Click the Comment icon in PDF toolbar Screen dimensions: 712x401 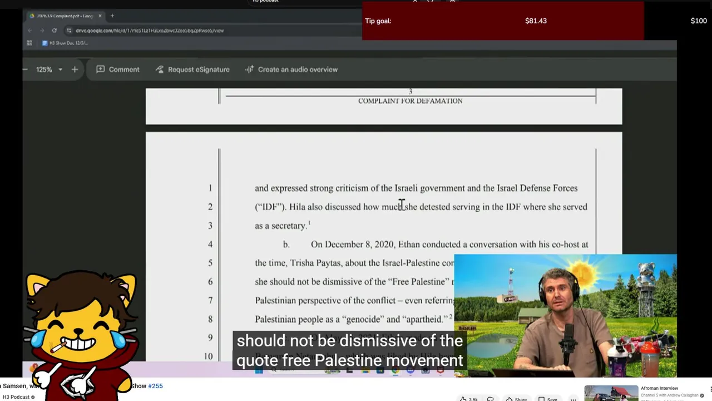pyautogui.click(x=101, y=70)
